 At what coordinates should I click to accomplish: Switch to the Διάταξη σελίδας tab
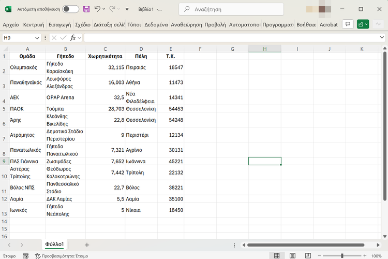[109, 24]
